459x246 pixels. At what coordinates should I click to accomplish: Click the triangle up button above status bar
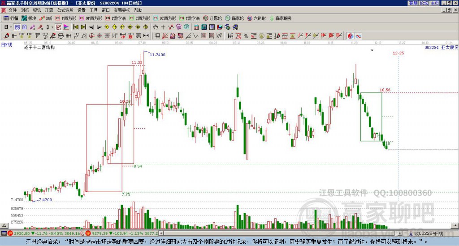[x=4, y=225]
